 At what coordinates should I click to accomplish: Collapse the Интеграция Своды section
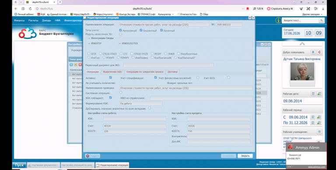point(89,38)
